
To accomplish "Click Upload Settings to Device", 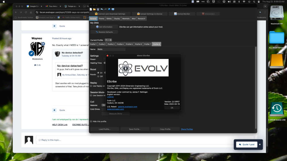I will click(150, 14).
